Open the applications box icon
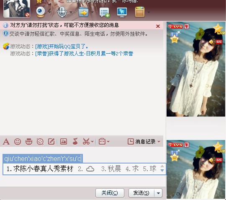The image size is (226, 200). point(140,12)
